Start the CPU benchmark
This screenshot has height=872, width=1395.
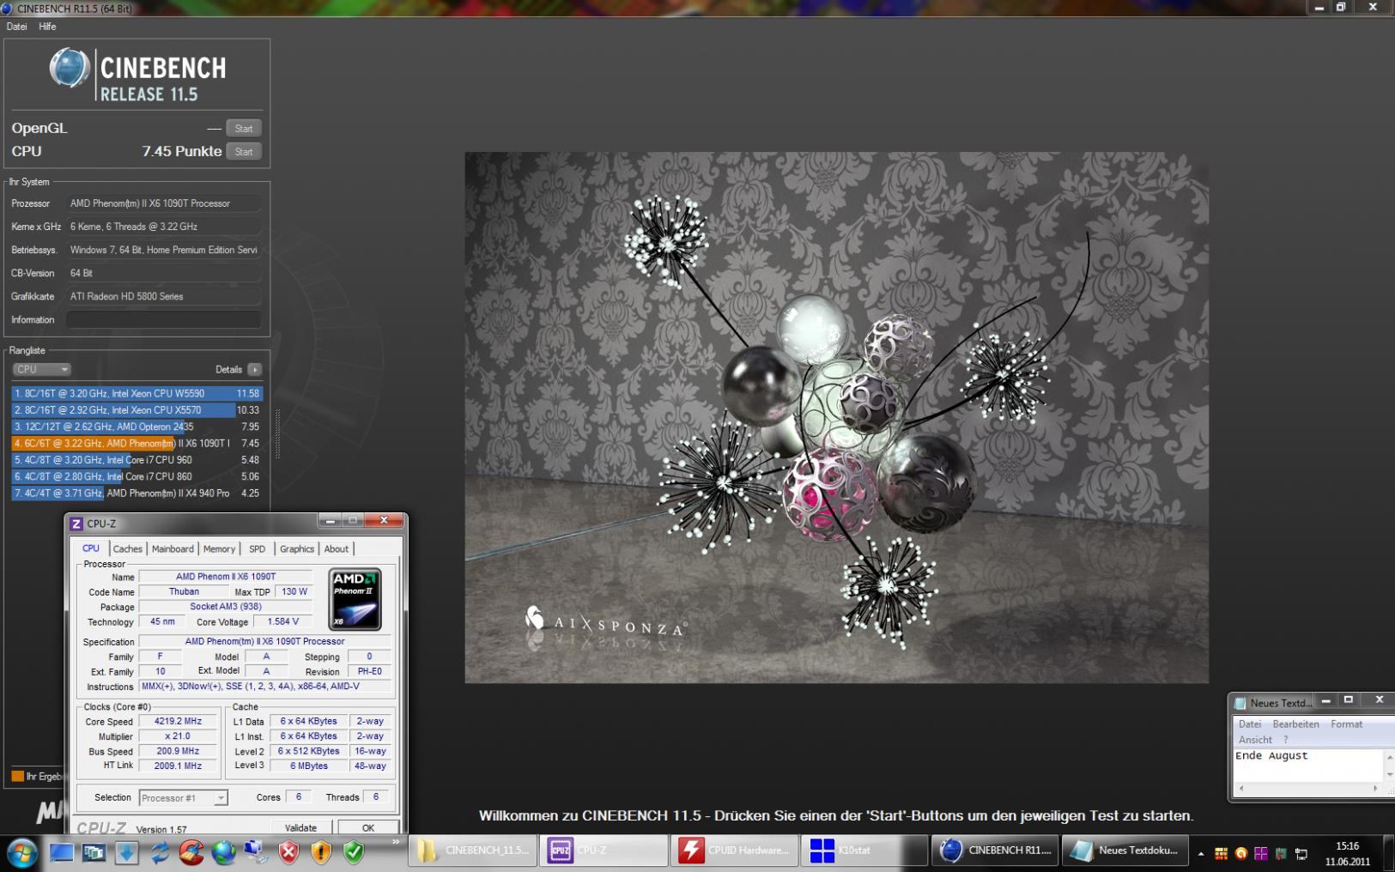[244, 152]
